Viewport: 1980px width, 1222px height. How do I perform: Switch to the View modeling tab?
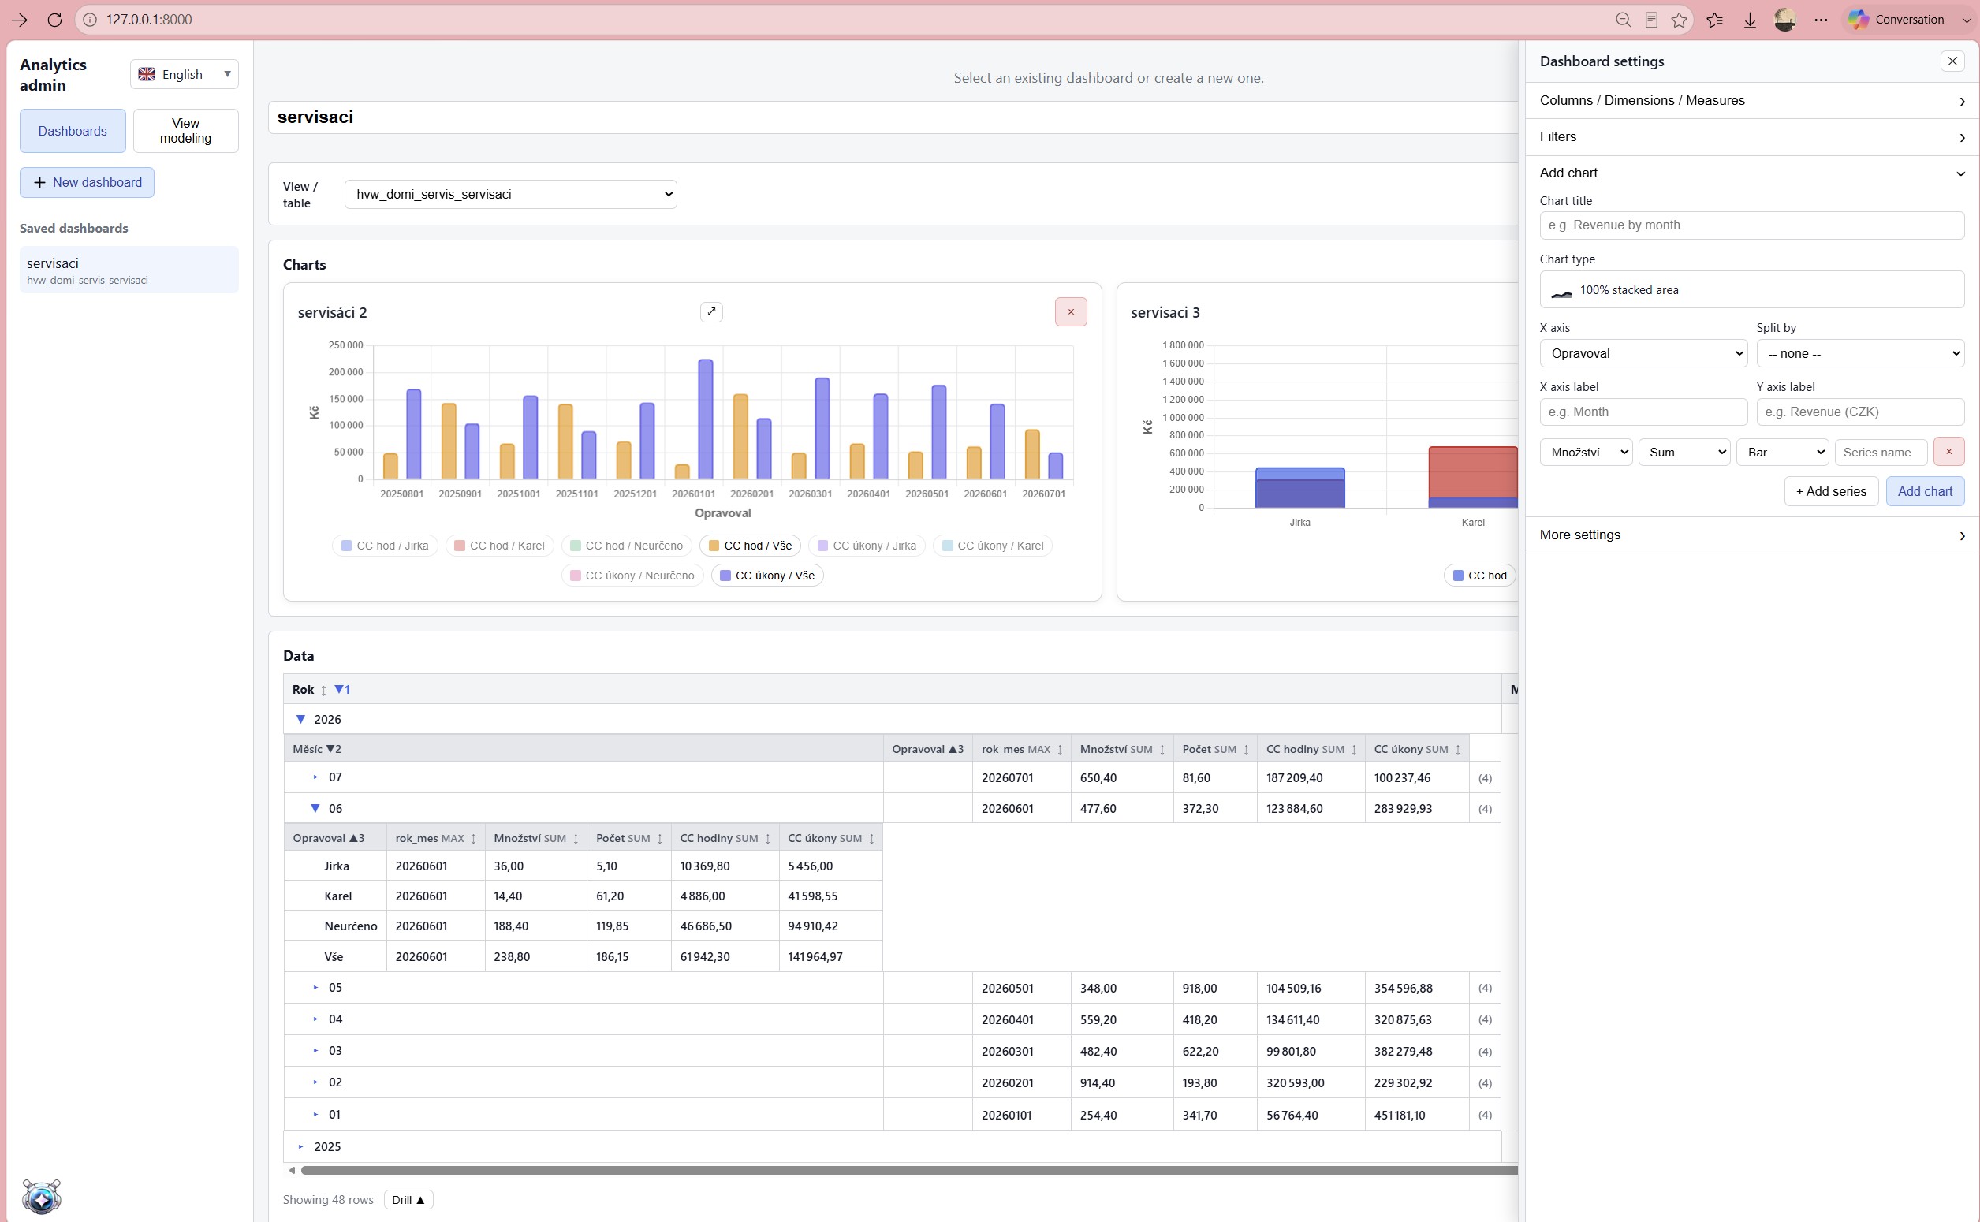point(185,131)
